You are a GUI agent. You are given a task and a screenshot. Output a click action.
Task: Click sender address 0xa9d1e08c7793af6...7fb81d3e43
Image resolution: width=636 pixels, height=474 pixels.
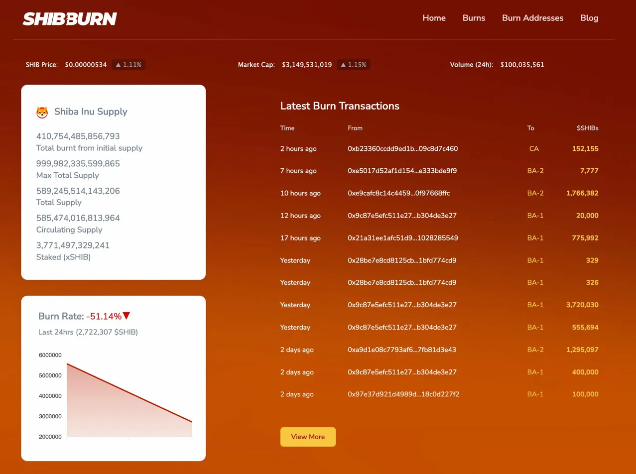[x=401, y=350]
